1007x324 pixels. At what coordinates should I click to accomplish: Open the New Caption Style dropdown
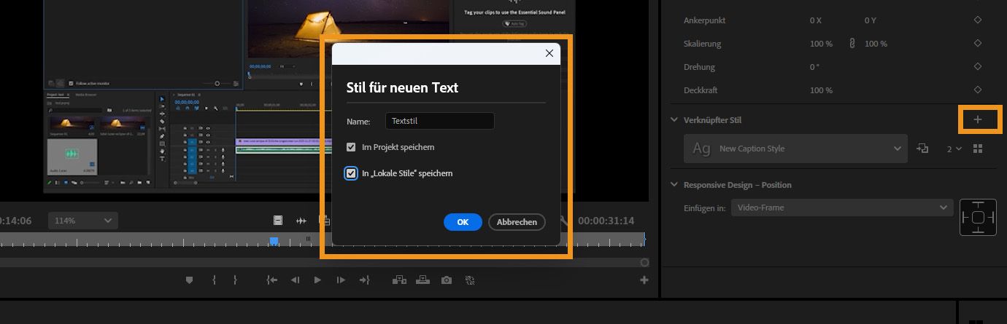[x=795, y=149]
